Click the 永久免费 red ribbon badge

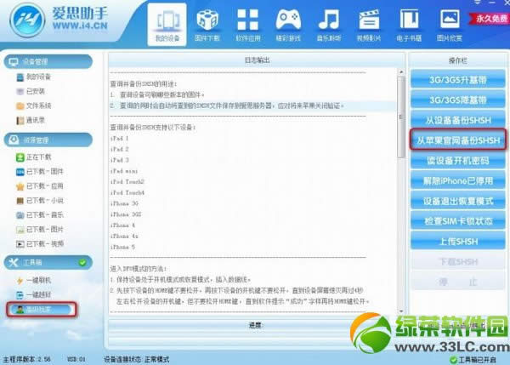point(490,19)
